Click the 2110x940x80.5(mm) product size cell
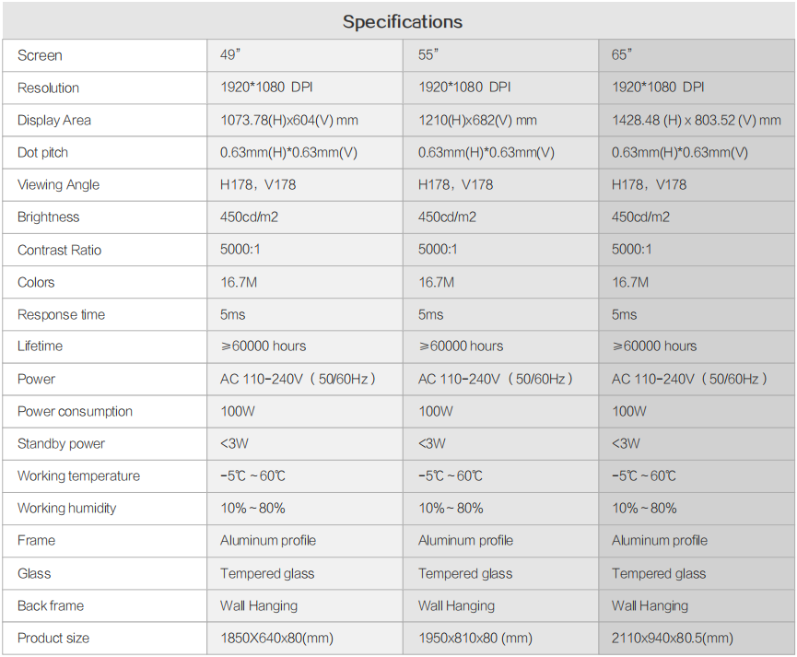Viewport: 797px width, 657px height. pyautogui.click(x=672, y=638)
